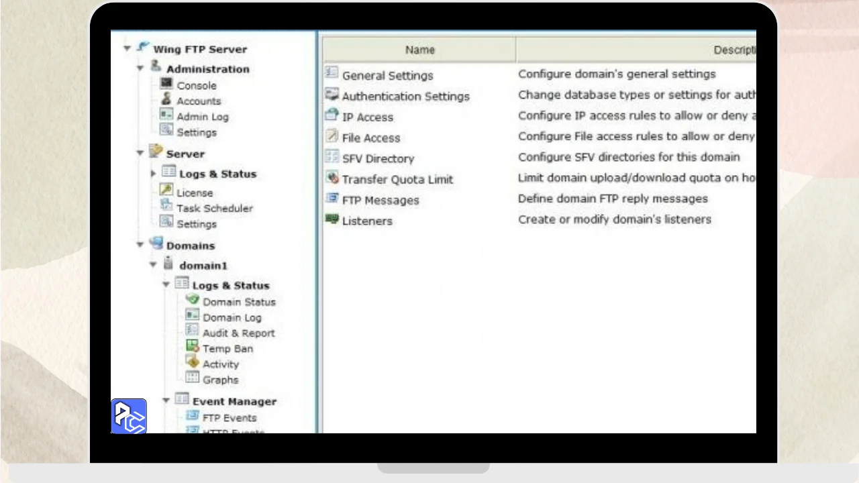Click the FTP Events icon
The width and height of the screenshot is (859, 483).
(x=192, y=416)
